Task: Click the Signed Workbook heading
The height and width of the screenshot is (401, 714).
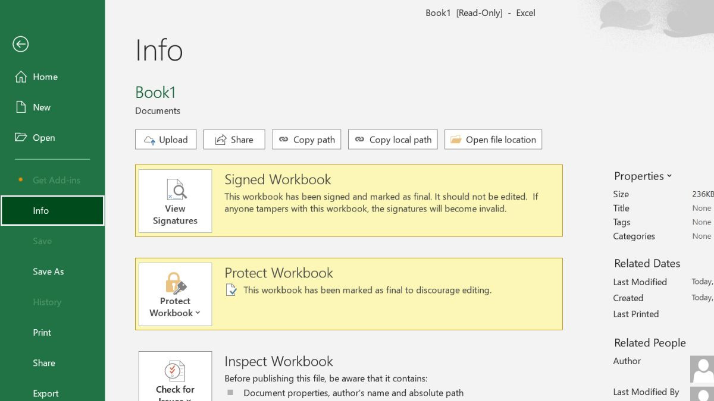Action: [x=277, y=179]
